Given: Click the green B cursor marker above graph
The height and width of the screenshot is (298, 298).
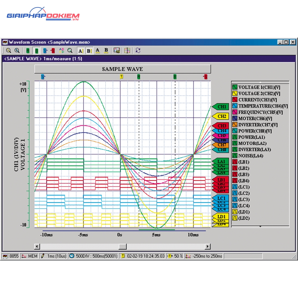Looking at the screenshot, I should [x=175, y=77].
